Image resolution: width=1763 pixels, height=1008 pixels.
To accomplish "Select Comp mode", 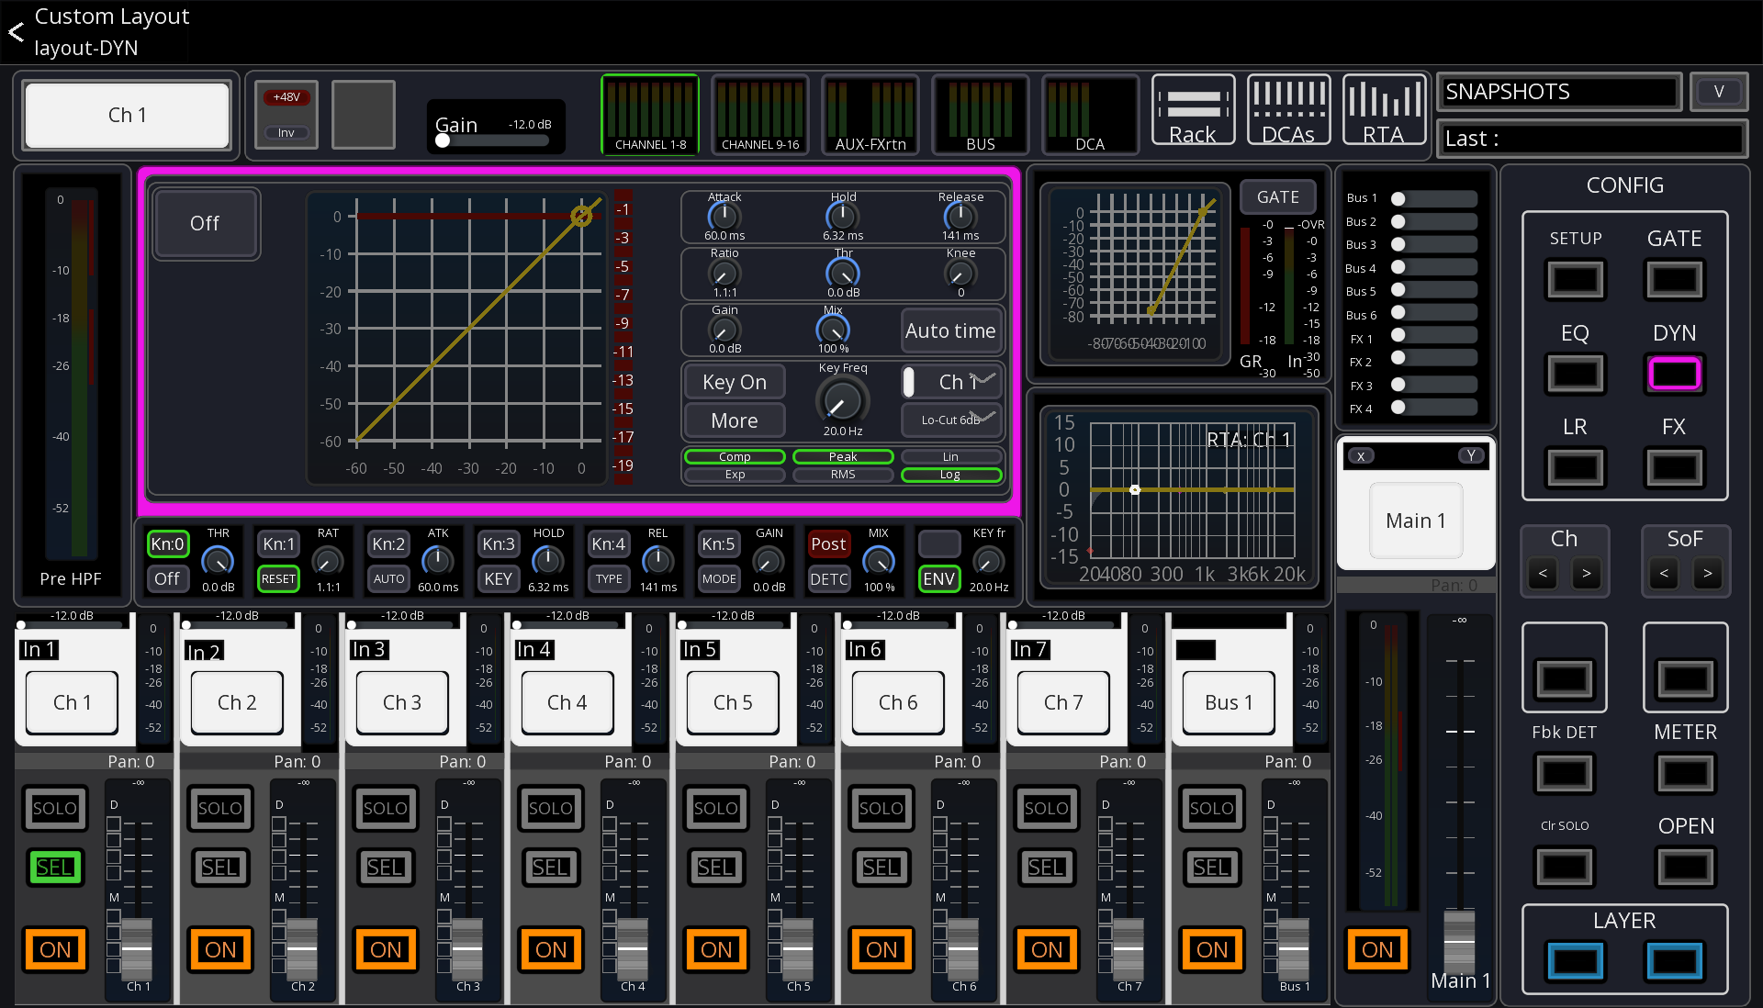I will 735,456.
